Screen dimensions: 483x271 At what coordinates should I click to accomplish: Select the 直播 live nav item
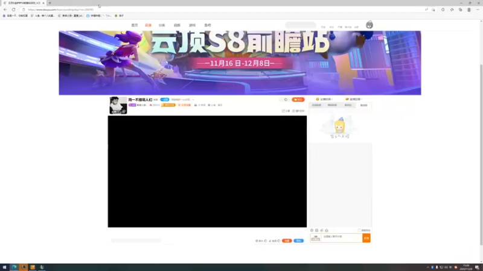pos(148,25)
